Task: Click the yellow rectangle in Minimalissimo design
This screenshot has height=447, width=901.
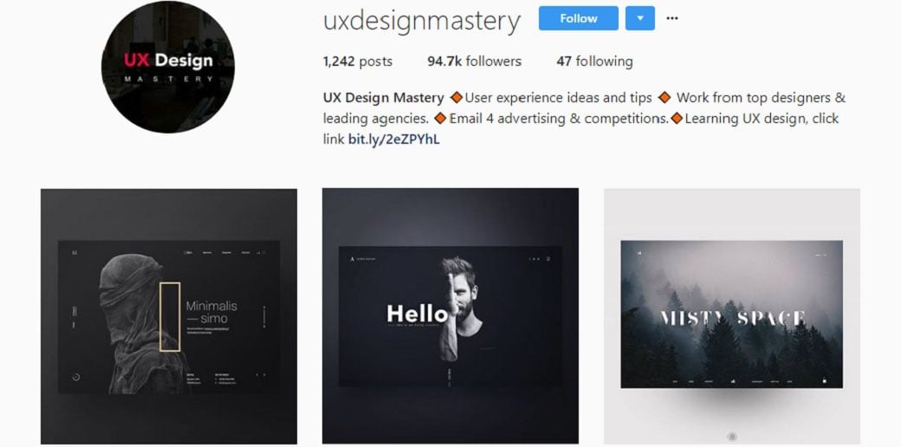Action: pyautogui.click(x=170, y=316)
